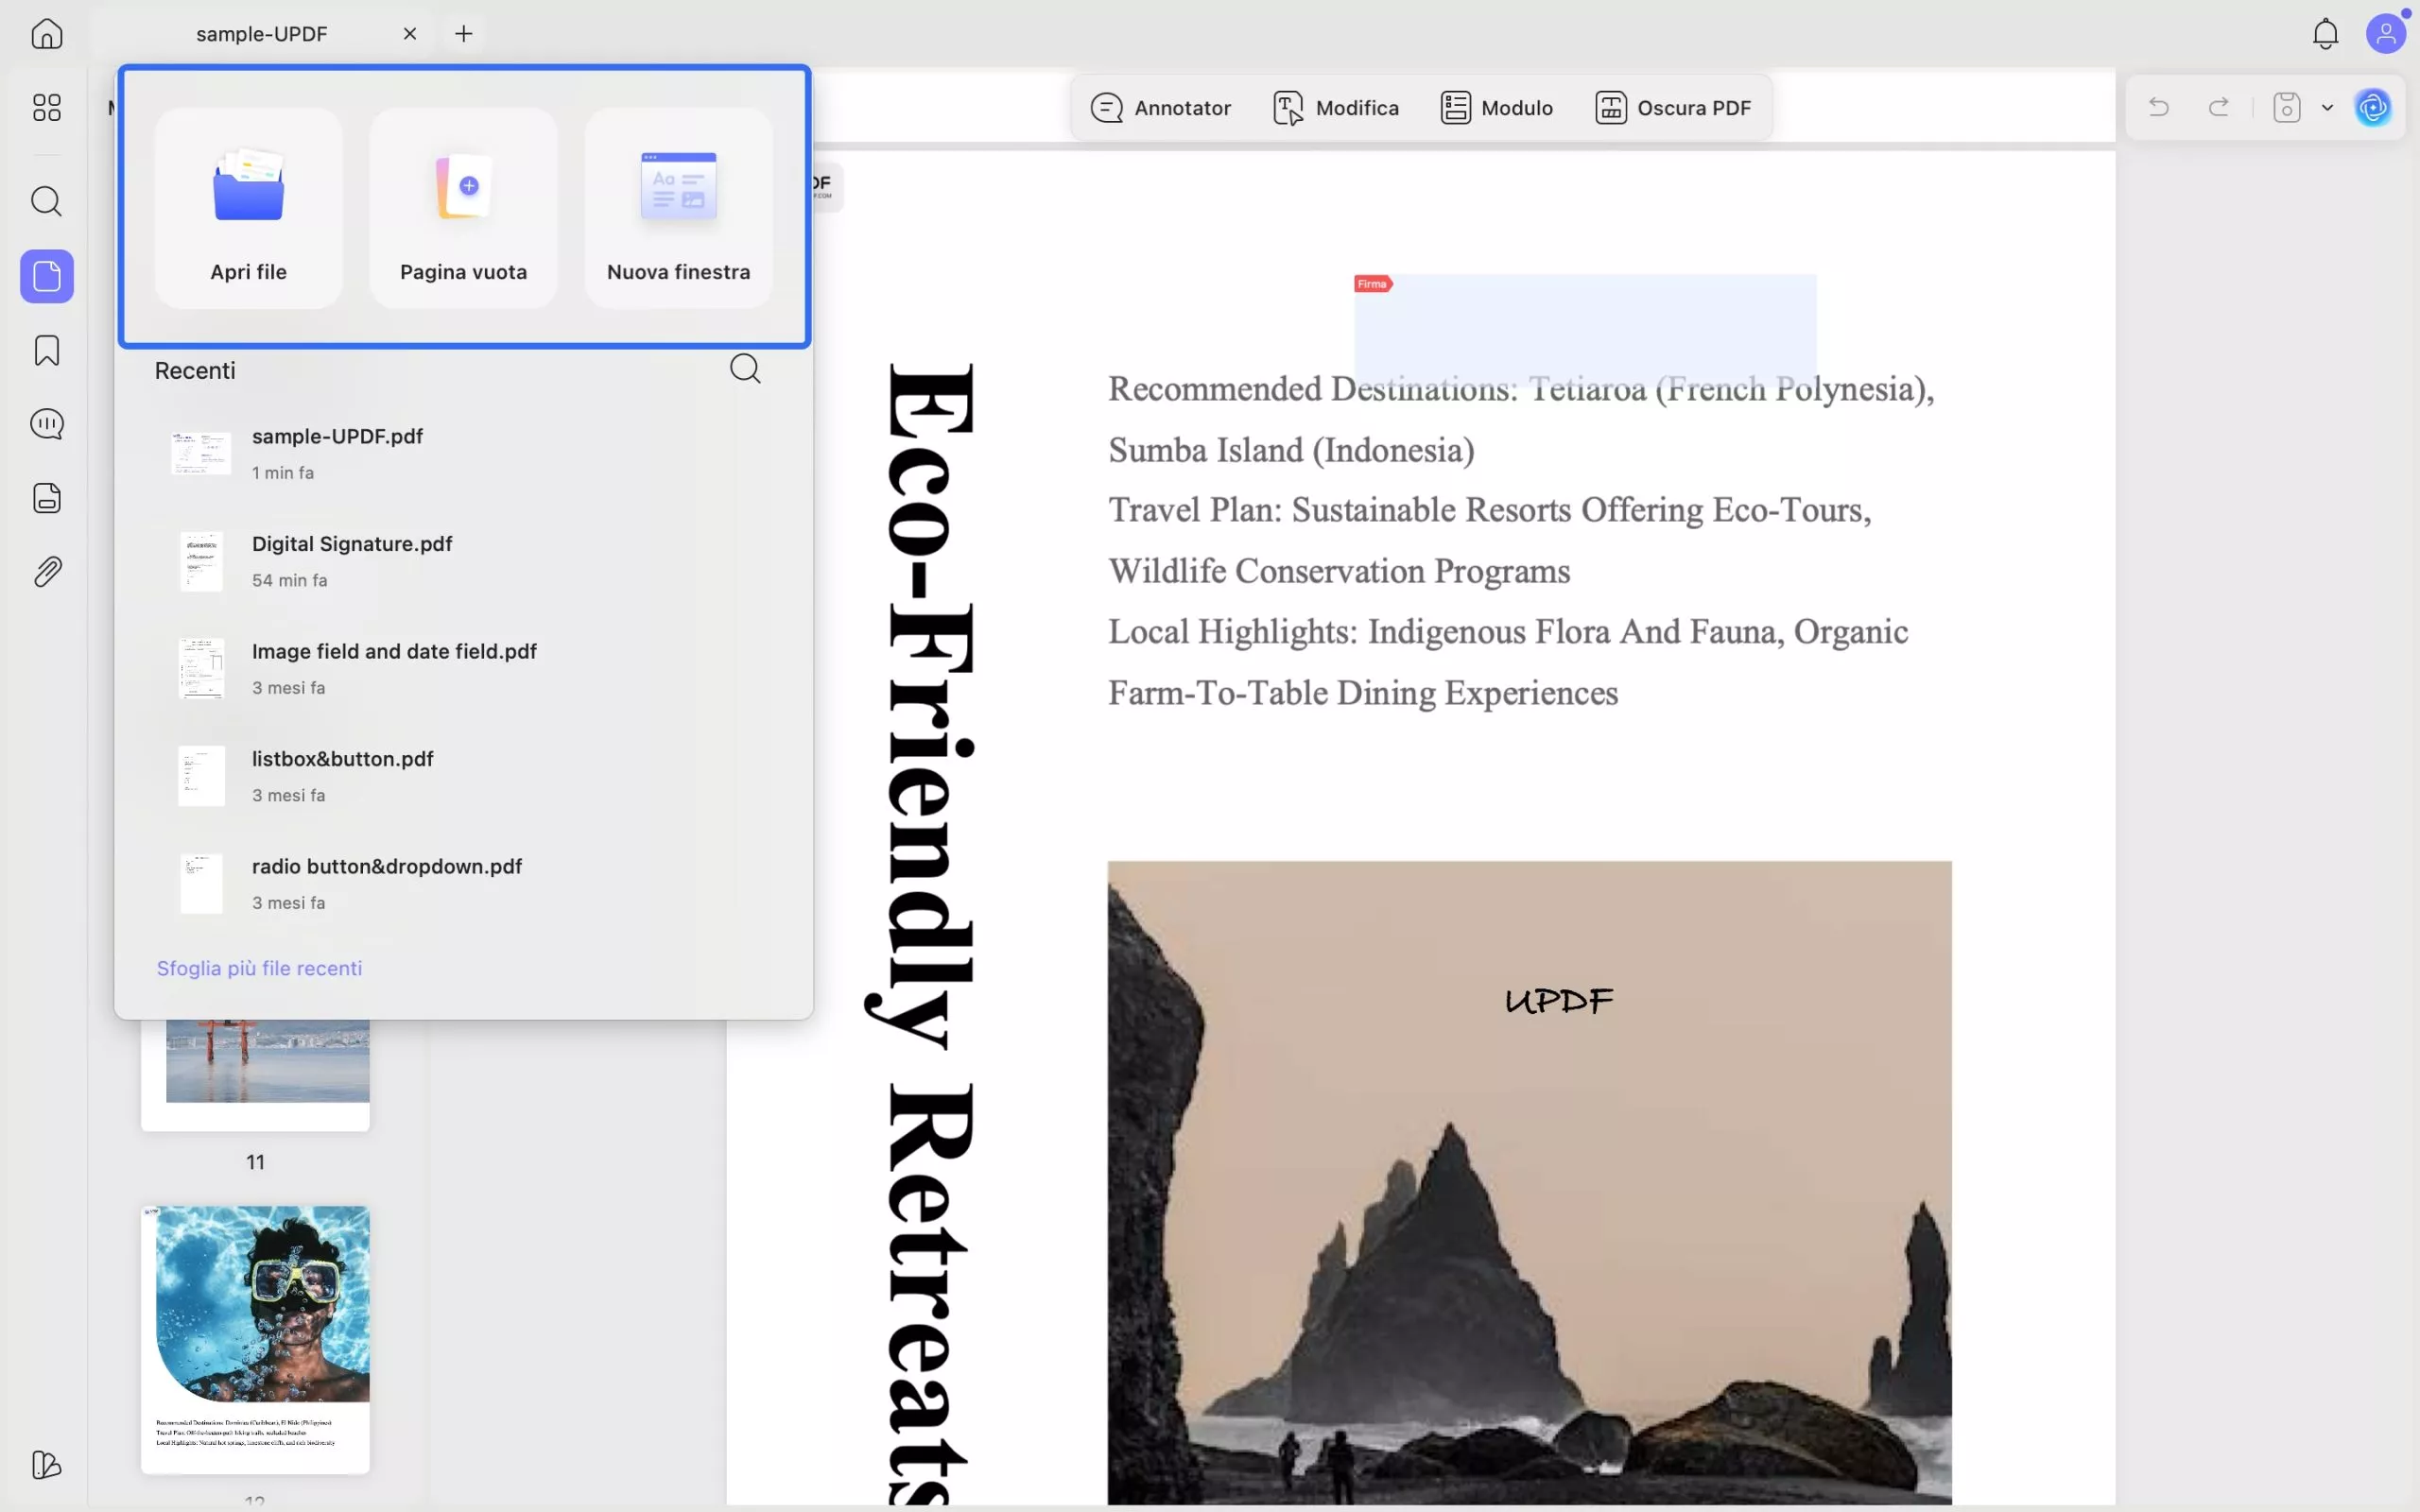
Task: Click the undo arrow icon
Action: 2159,107
